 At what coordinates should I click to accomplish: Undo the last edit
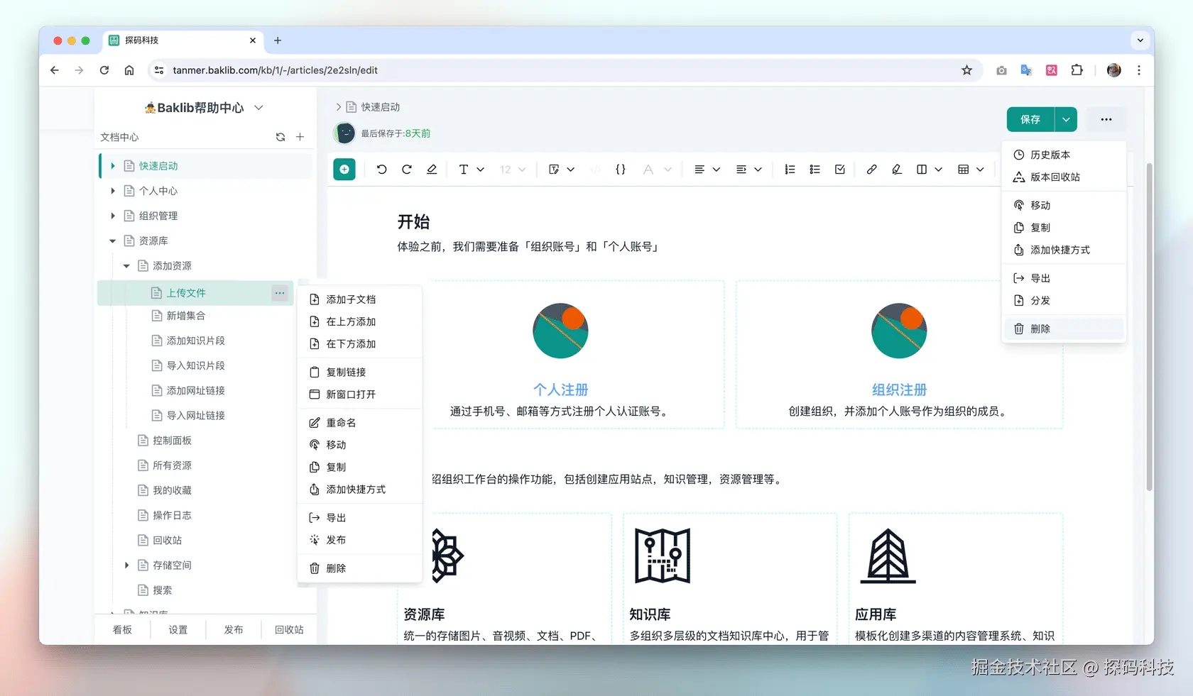pos(381,170)
